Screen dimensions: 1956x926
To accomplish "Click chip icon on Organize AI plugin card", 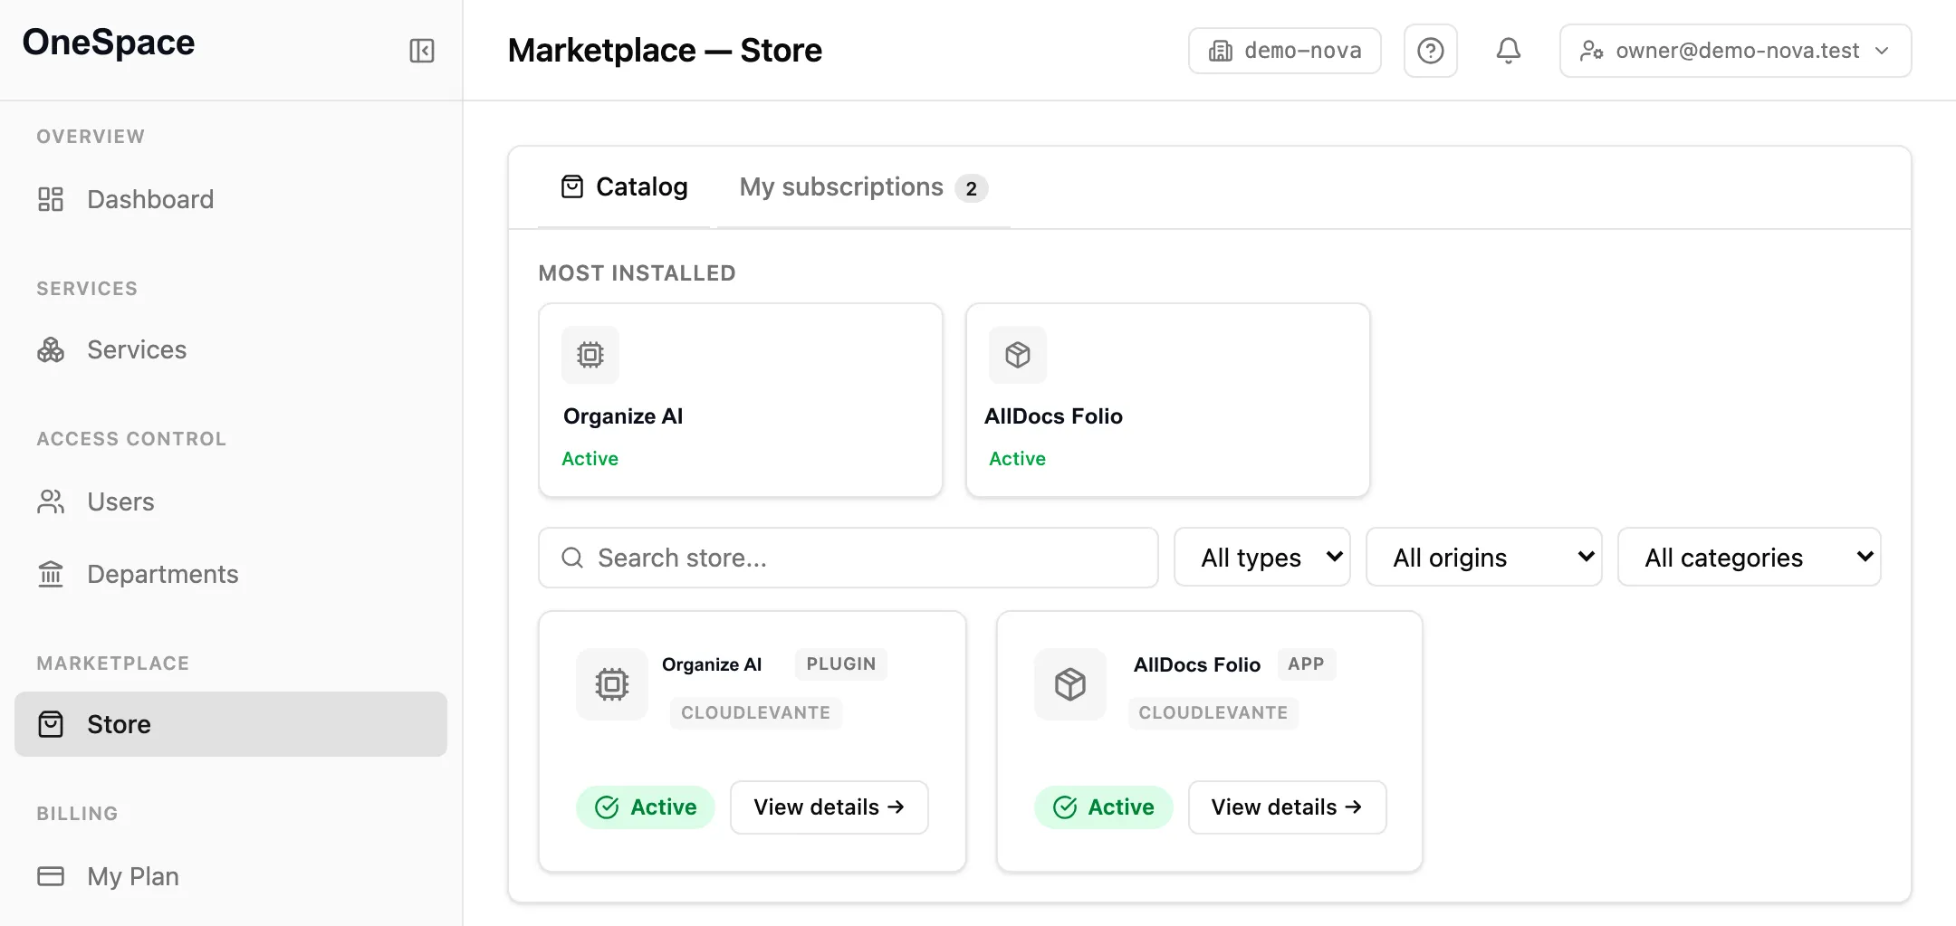I will (x=612, y=684).
